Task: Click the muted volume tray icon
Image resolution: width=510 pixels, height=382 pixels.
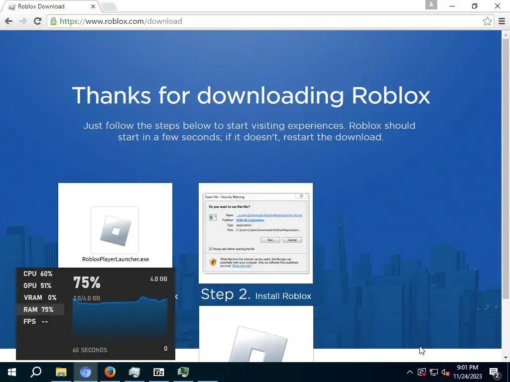Action: click(446, 373)
